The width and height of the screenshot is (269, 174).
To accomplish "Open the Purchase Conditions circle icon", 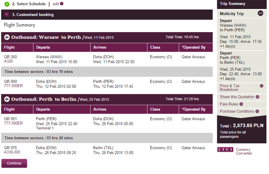I will (257, 111).
